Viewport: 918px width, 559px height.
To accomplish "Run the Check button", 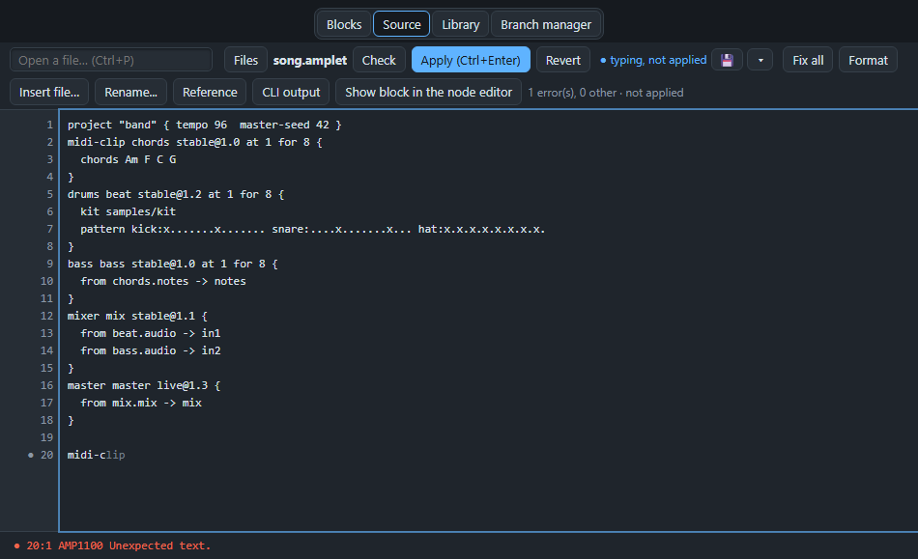I will coord(379,60).
